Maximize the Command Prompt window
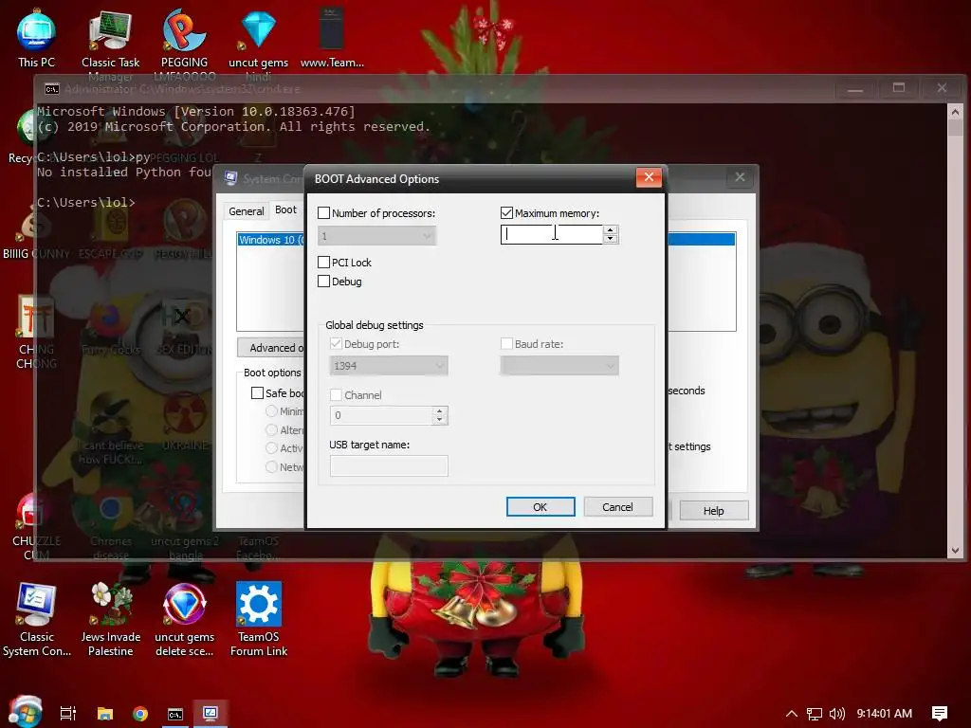The image size is (971, 728). click(x=899, y=88)
